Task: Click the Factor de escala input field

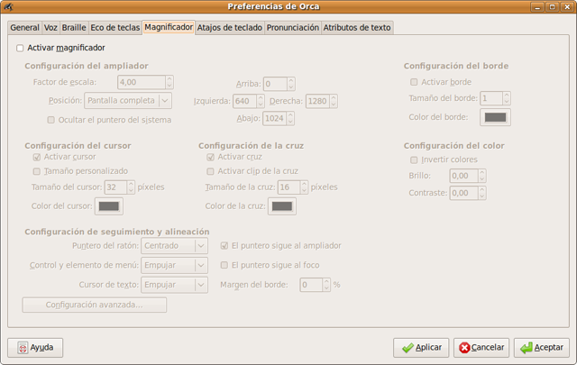Action: pos(134,82)
